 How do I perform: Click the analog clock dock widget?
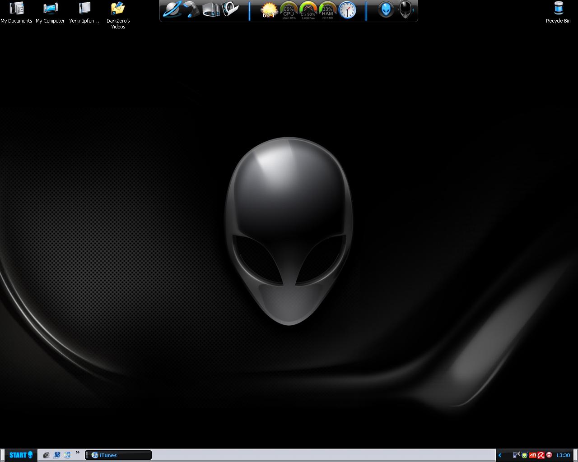tap(347, 10)
